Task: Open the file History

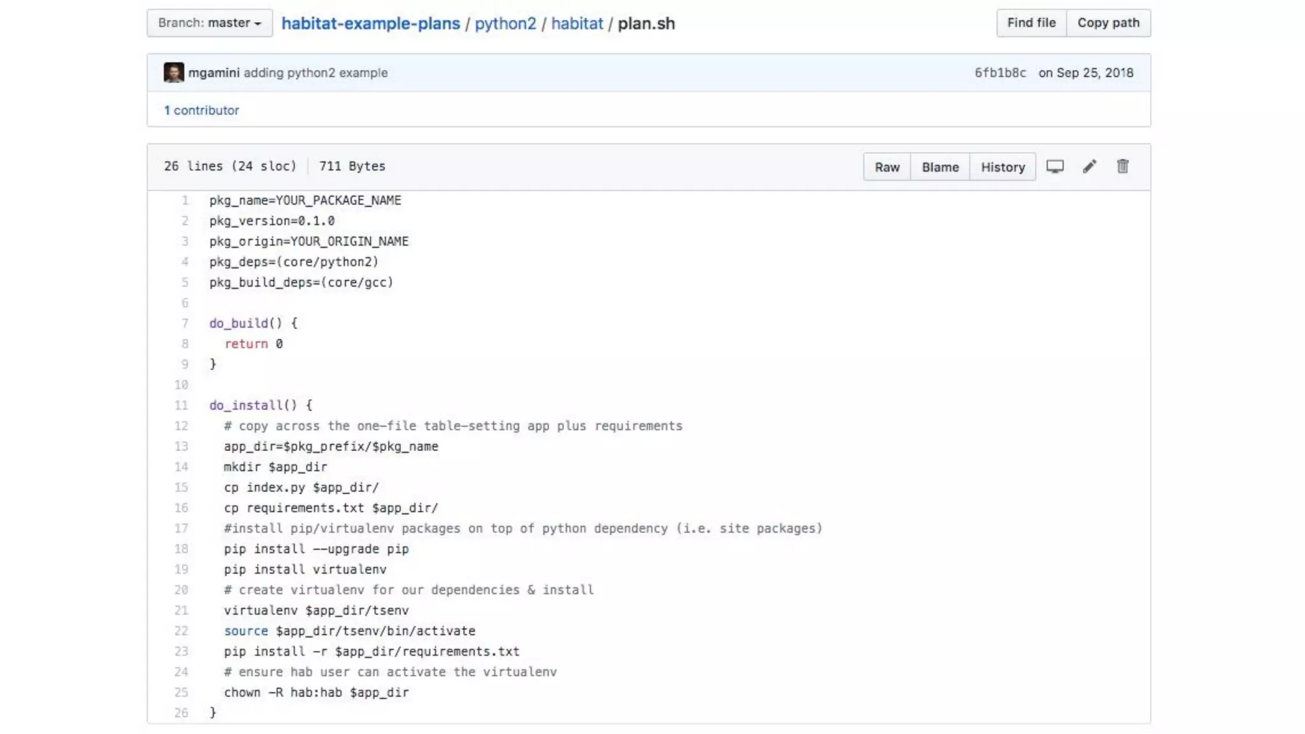Action: 1002,167
